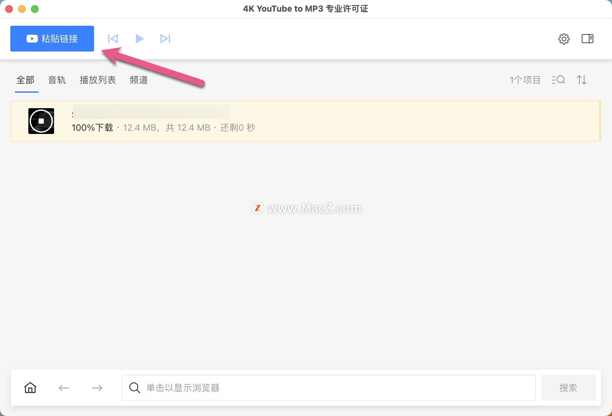The height and width of the screenshot is (416, 612).
Task: Select the 100%下载 download progress text
Action: 92,128
